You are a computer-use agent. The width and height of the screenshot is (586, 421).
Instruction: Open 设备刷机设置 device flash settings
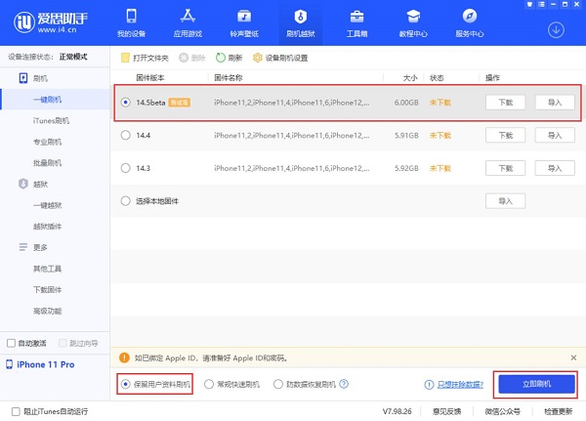(258, 58)
